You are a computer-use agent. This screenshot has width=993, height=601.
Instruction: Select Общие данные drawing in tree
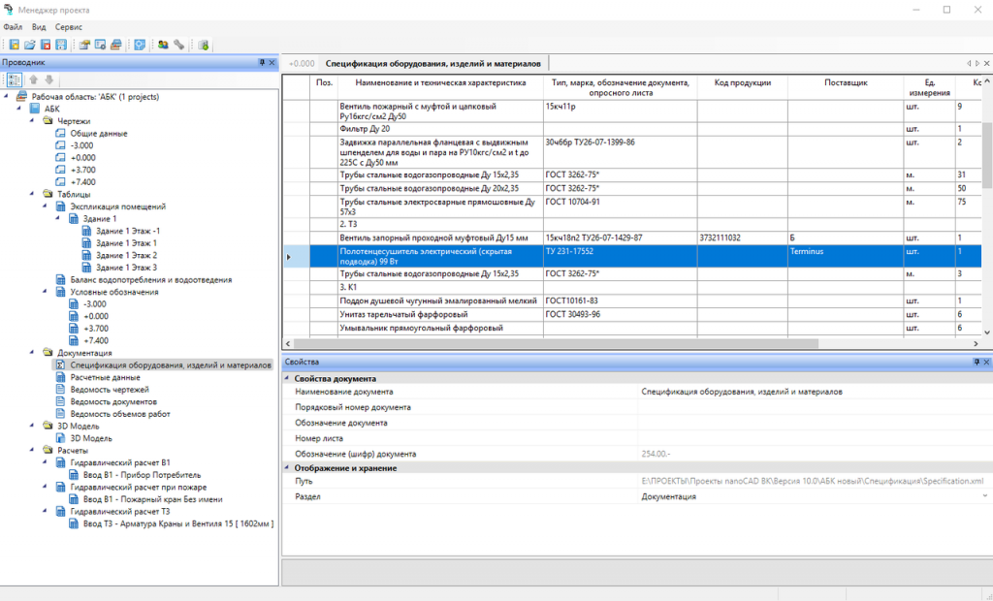(x=99, y=134)
